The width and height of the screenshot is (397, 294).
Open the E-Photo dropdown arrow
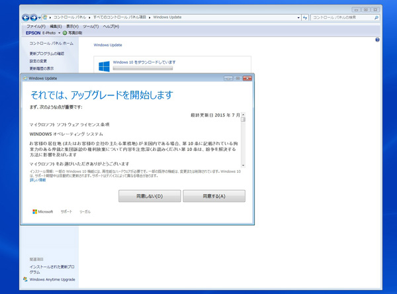point(60,33)
